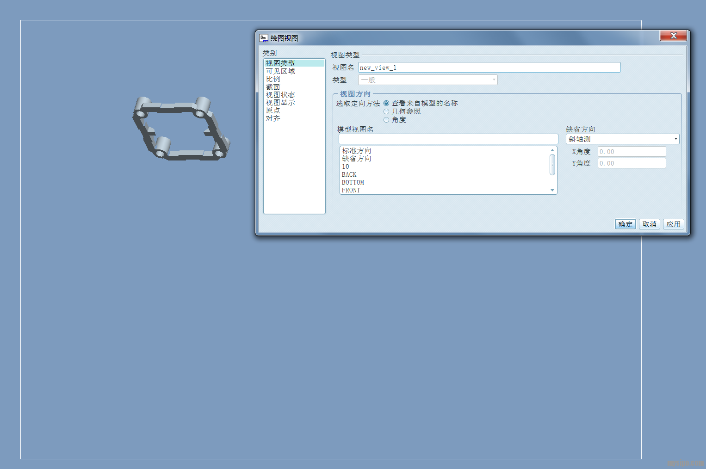Screen dimensions: 706x469
Task: Click the 视图名 text field
Action: pos(489,68)
